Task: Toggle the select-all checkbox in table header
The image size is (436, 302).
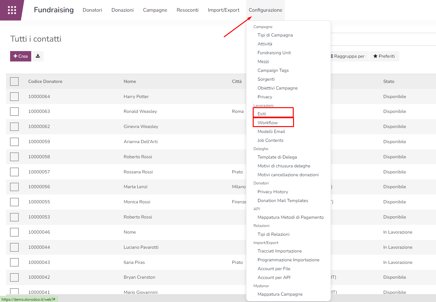Action: pos(14,81)
